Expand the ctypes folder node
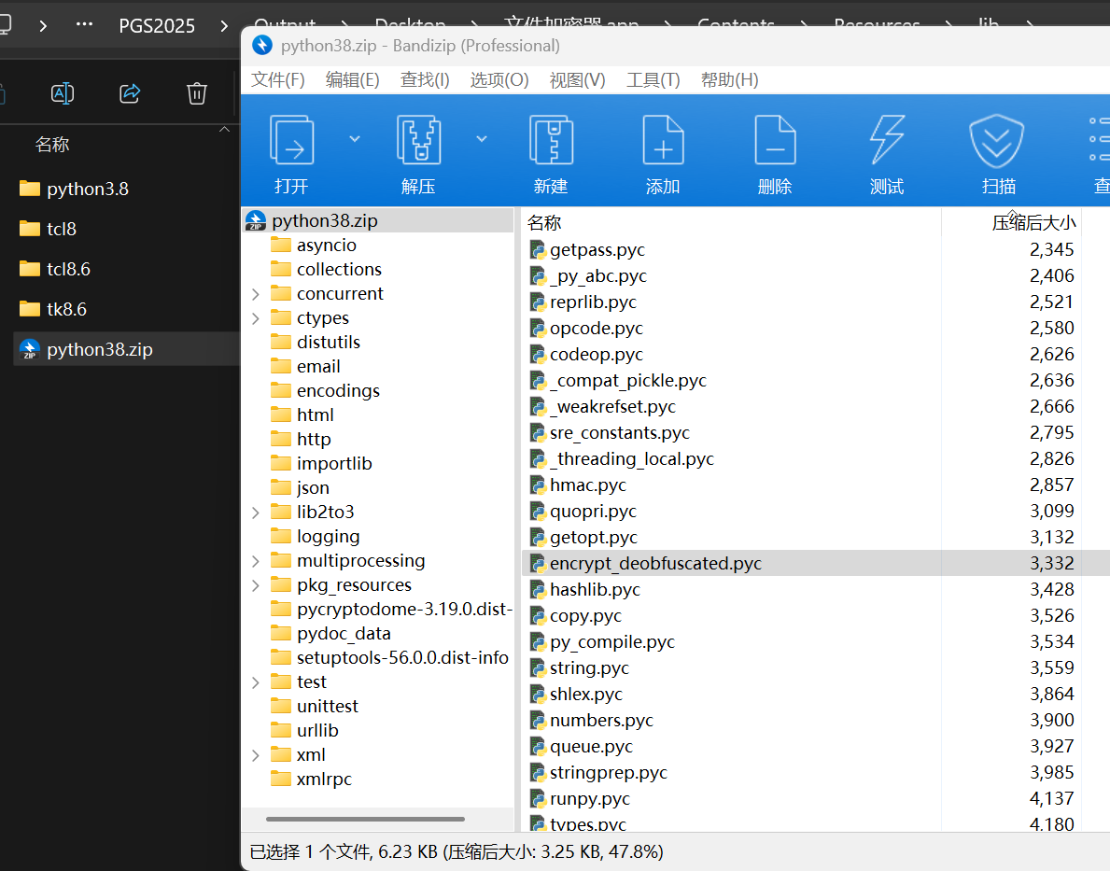 [256, 318]
